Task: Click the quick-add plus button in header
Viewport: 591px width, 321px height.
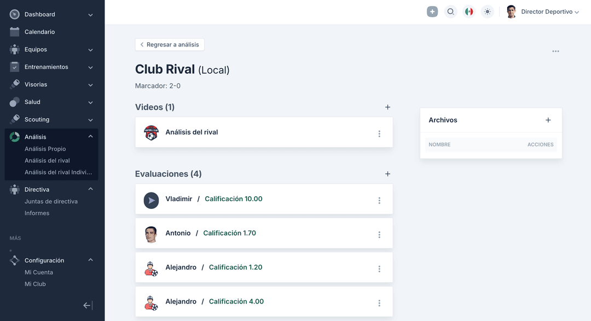Action: [x=432, y=11]
